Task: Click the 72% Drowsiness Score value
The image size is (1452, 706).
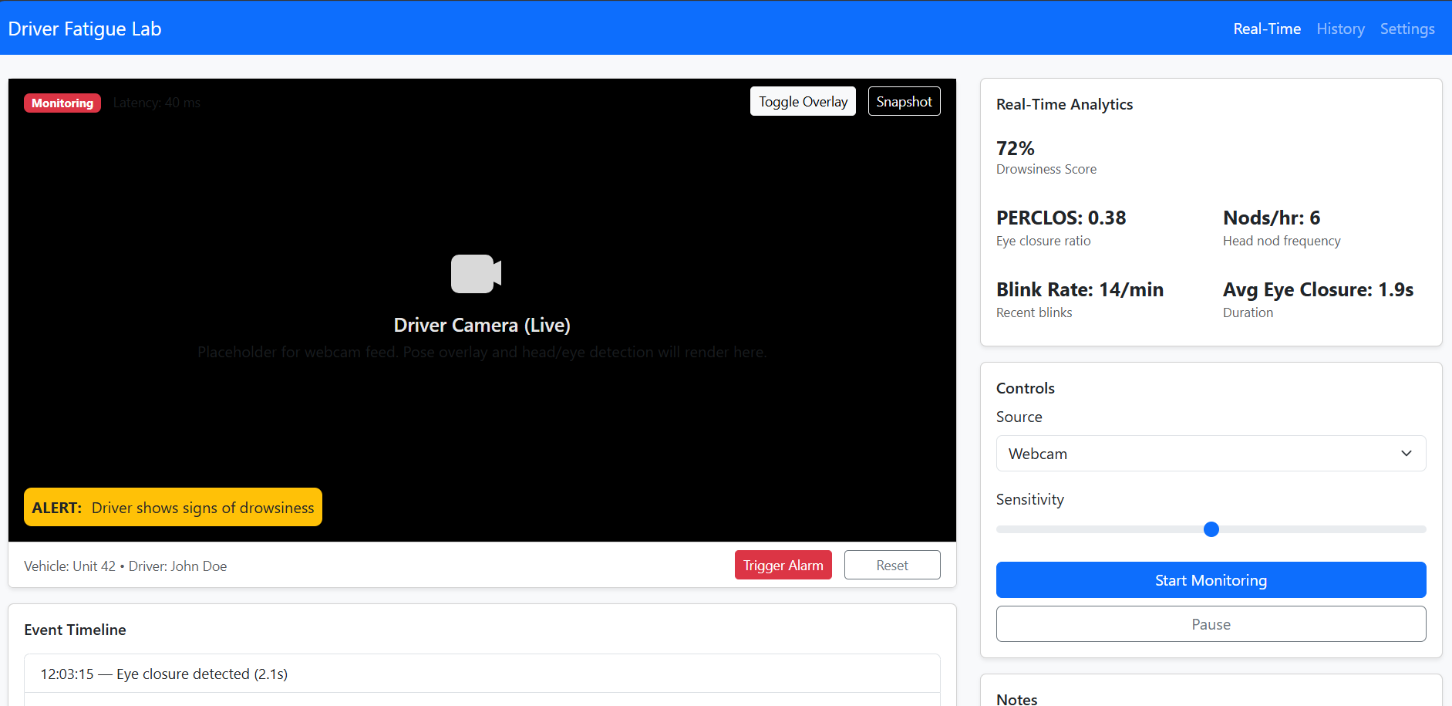Action: [1015, 148]
